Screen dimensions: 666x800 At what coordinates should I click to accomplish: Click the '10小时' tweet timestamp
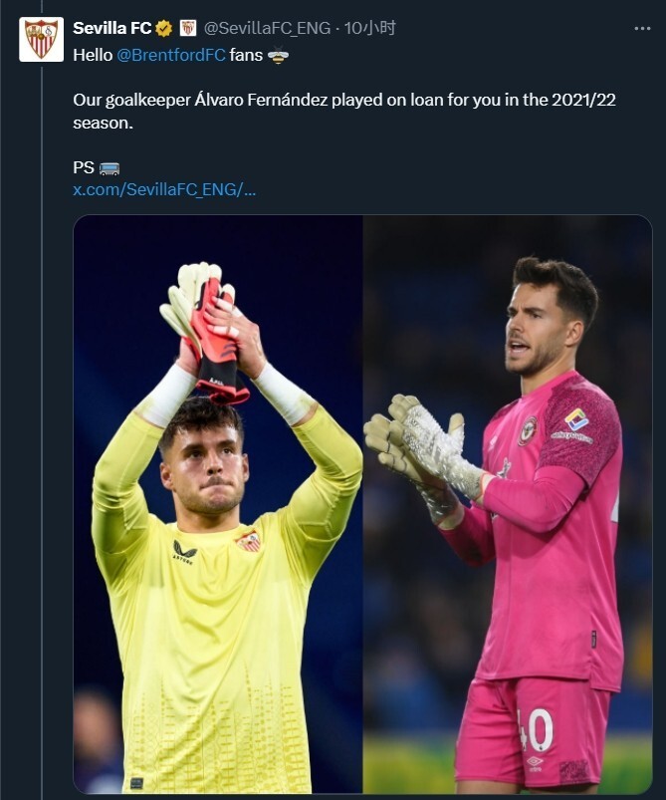tap(370, 28)
